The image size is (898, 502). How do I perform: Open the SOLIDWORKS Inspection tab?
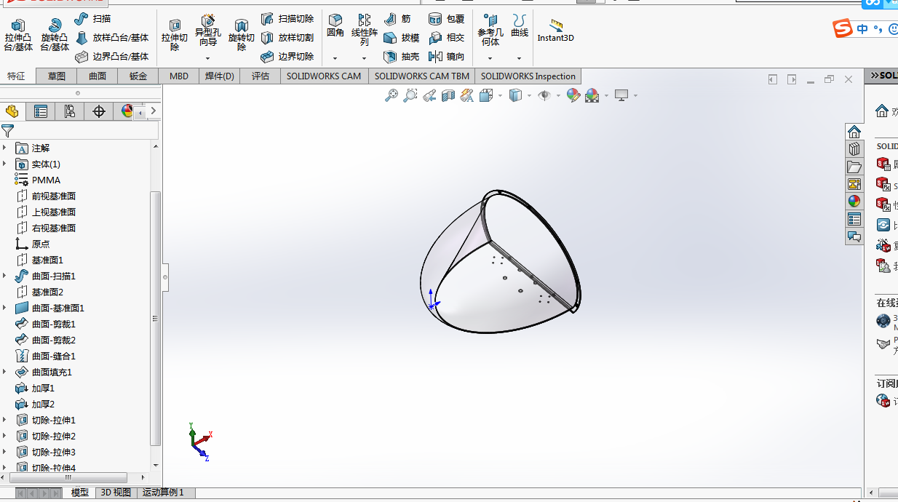click(528, 76)
